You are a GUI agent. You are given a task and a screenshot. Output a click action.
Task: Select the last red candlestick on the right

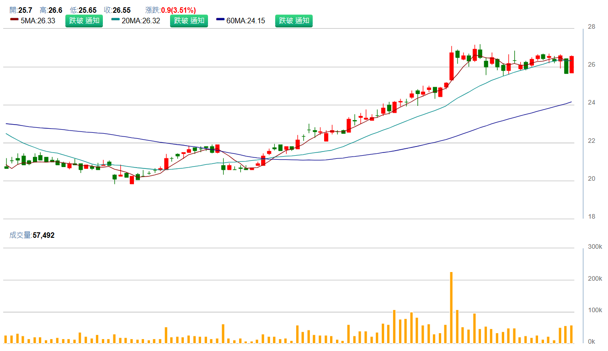click(571, 64)
